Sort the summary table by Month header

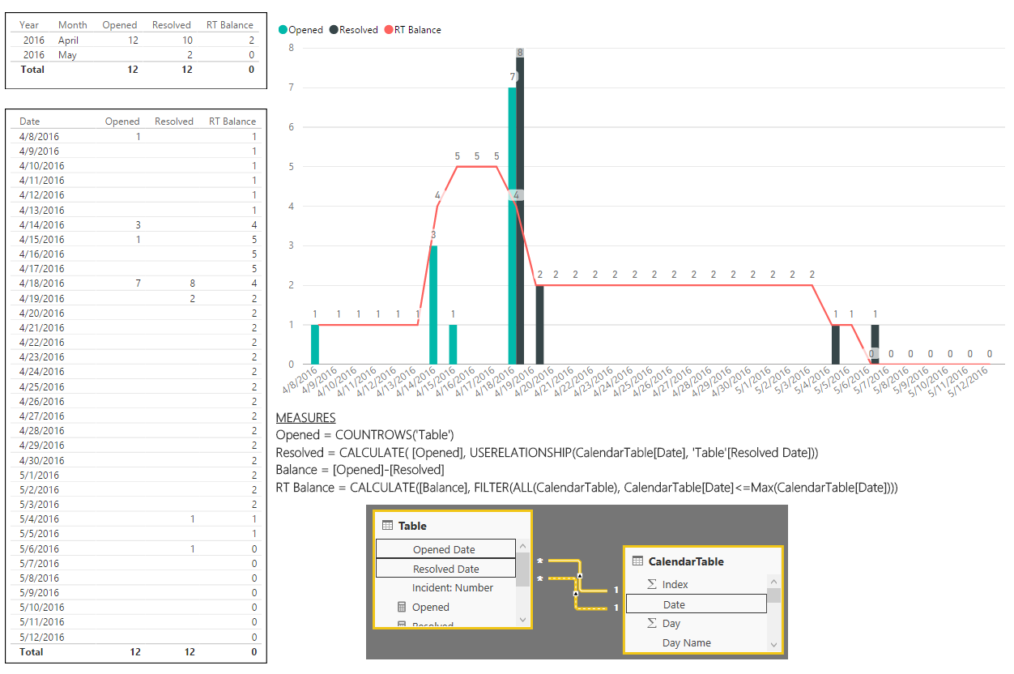coord(73,25)
